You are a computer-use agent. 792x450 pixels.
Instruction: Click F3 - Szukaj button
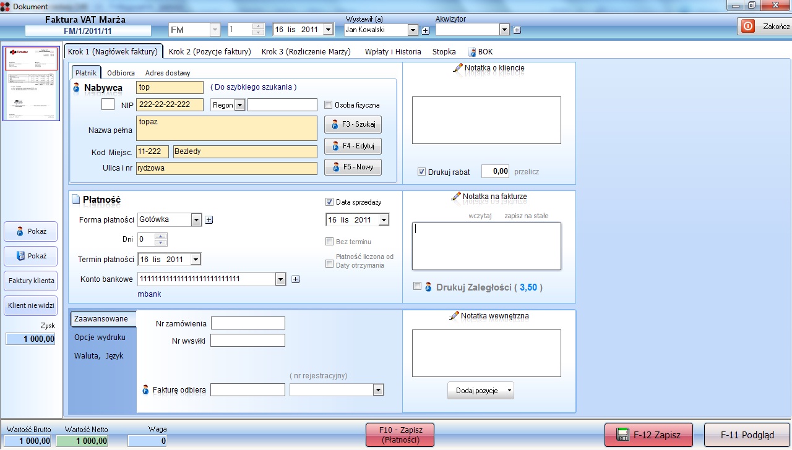click(353, 125)
